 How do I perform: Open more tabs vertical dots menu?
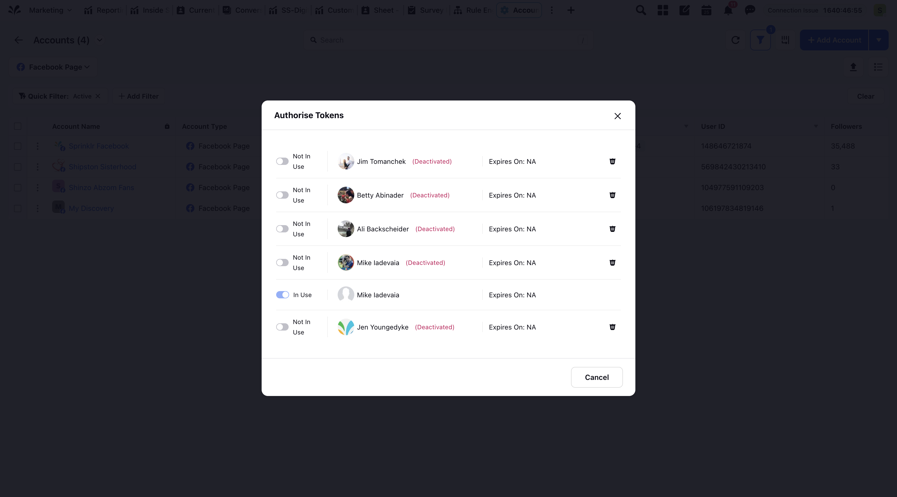click(552, 10)
